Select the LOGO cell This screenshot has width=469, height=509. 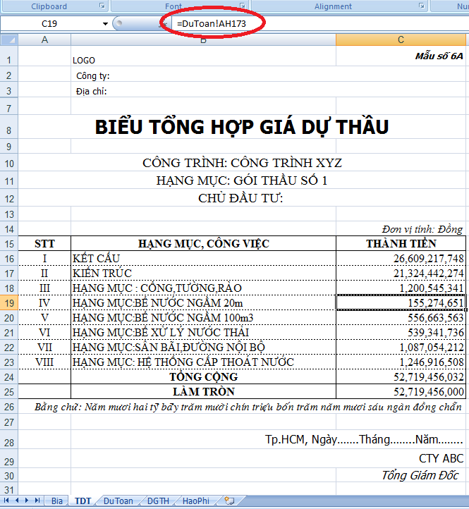(x=203, y=56)
